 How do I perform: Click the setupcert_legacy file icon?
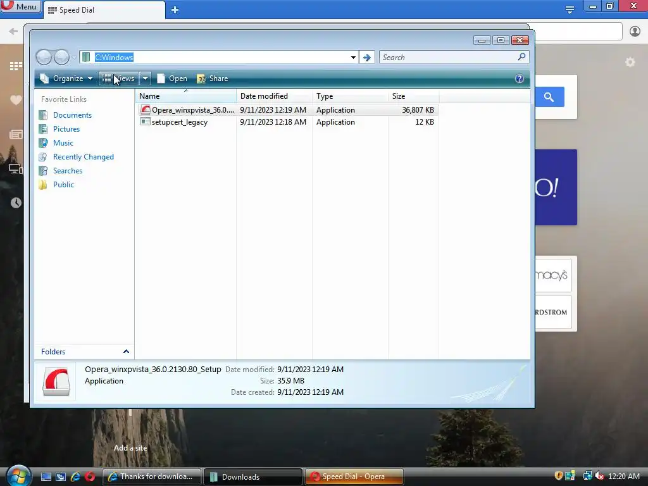click(x=145, y=121)
